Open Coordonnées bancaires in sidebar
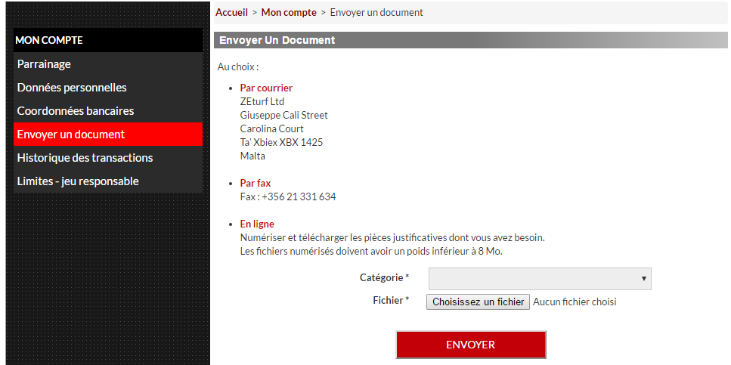731x365 pixels. [107, 110]
